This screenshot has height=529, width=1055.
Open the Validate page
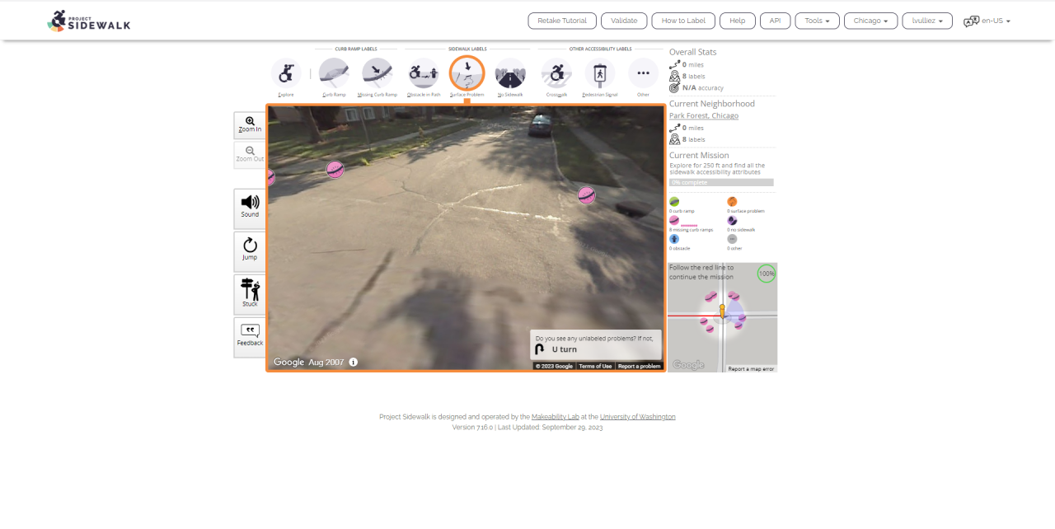pos(624,21)
